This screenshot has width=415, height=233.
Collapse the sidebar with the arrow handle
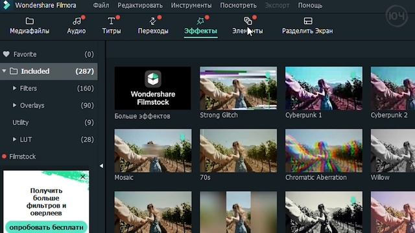[x=101, y=166]
